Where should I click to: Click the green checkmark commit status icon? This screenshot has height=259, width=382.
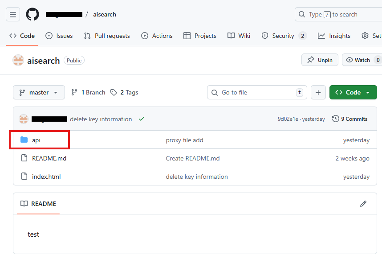tap(142, 119)
